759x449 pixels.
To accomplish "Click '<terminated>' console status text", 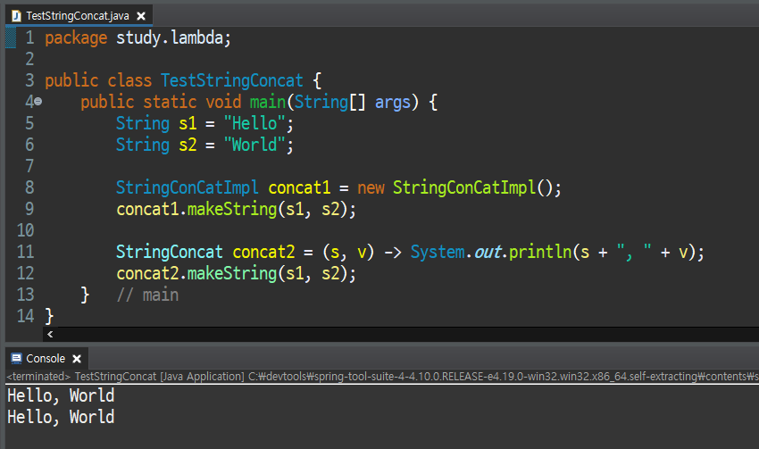I will [x=38, y=377].
